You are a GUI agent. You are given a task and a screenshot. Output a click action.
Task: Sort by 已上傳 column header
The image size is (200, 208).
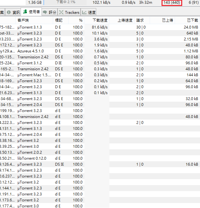(162, 20)
